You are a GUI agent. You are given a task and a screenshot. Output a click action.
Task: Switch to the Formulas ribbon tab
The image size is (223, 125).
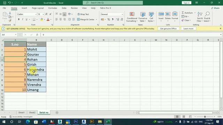53,8
